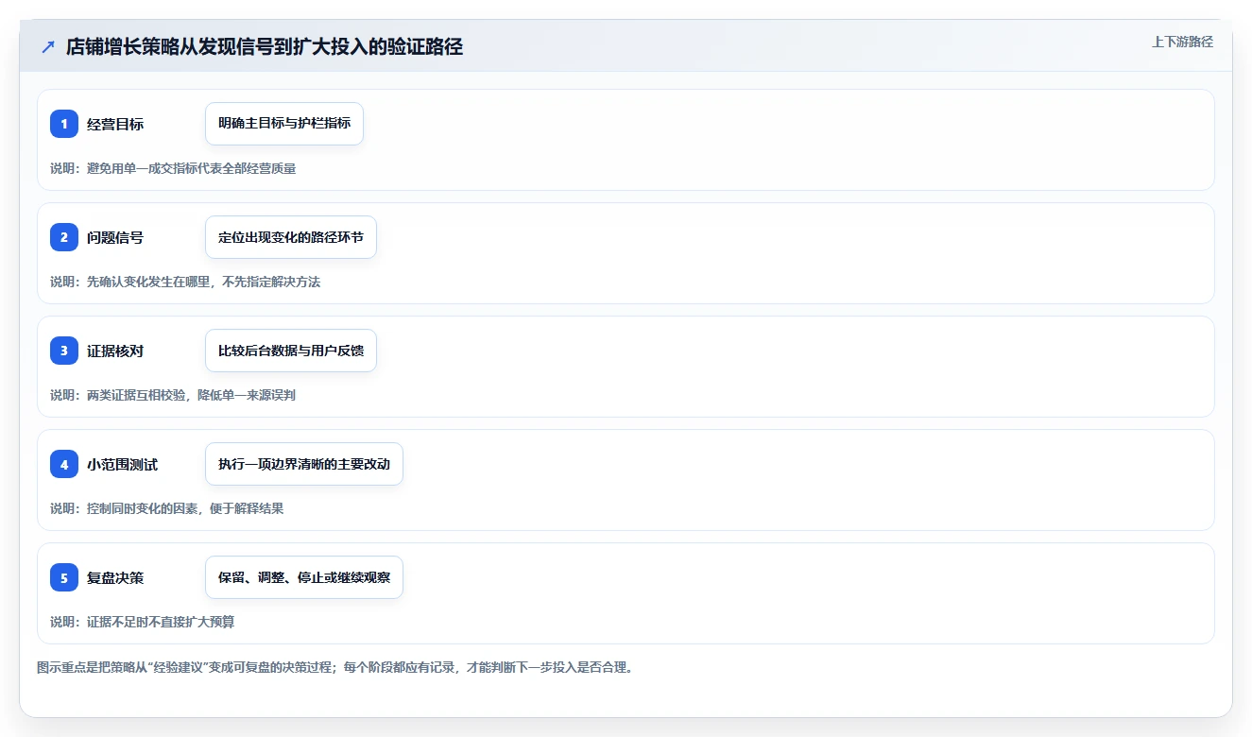Click step number badge 2
This screenshot has height=737, width=1252.
pyautogui.click(x=64, y=237)
